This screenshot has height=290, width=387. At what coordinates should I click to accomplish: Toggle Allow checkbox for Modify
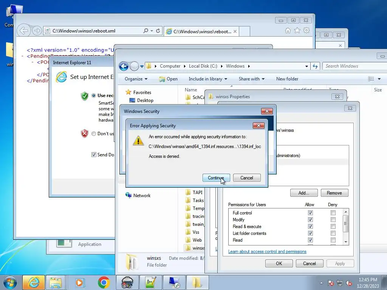coord(310,219)
